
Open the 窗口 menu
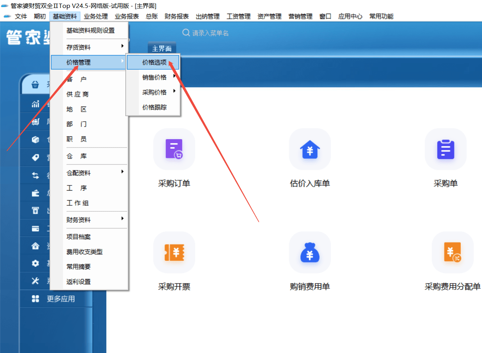pyautogui.click(x=325, y=16)
